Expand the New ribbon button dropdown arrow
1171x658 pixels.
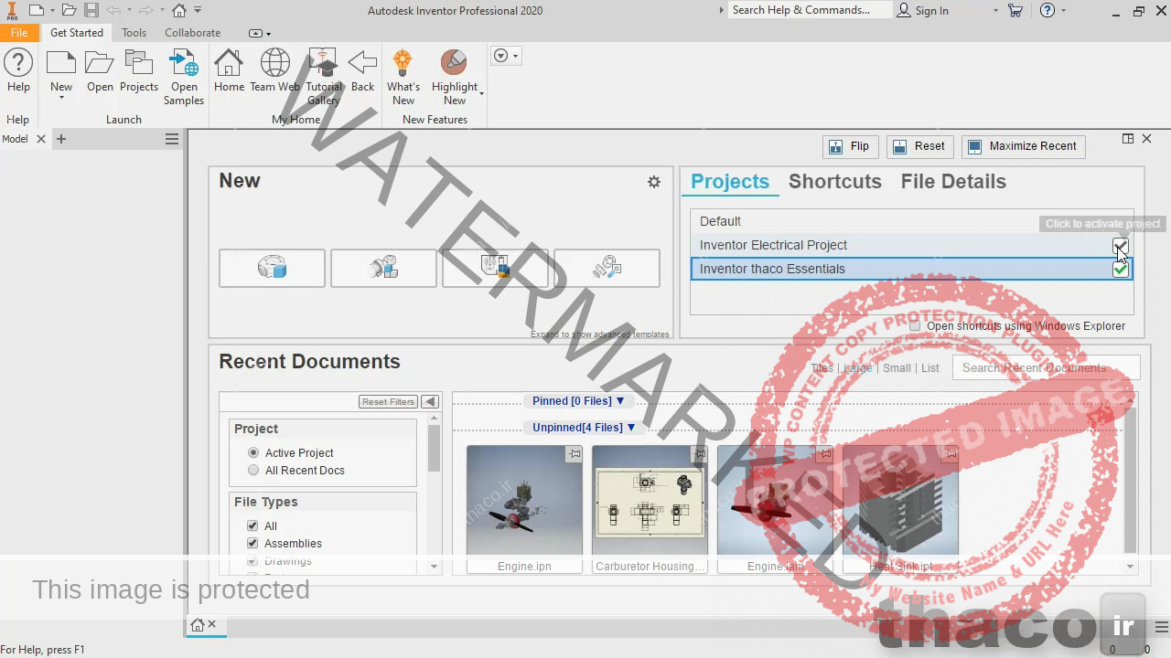[61, 98]
